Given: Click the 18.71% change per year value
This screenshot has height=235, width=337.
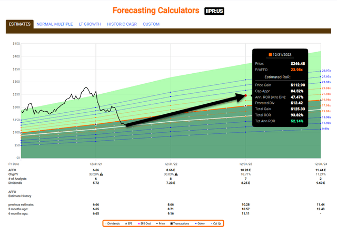Looking at the screenshot, I should point(246,174).
